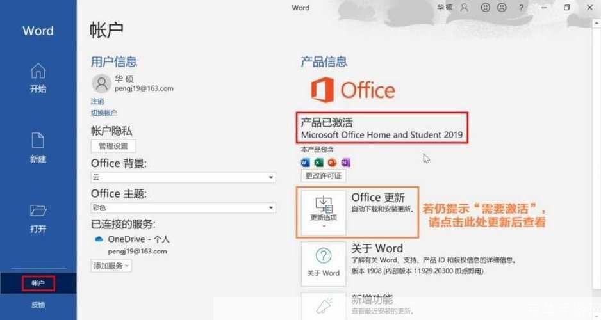Click the OneDrive cloud icon

pyautogui.click(x=99, y=239)
